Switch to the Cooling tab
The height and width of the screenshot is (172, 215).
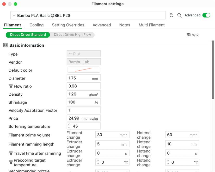point(36,25)
